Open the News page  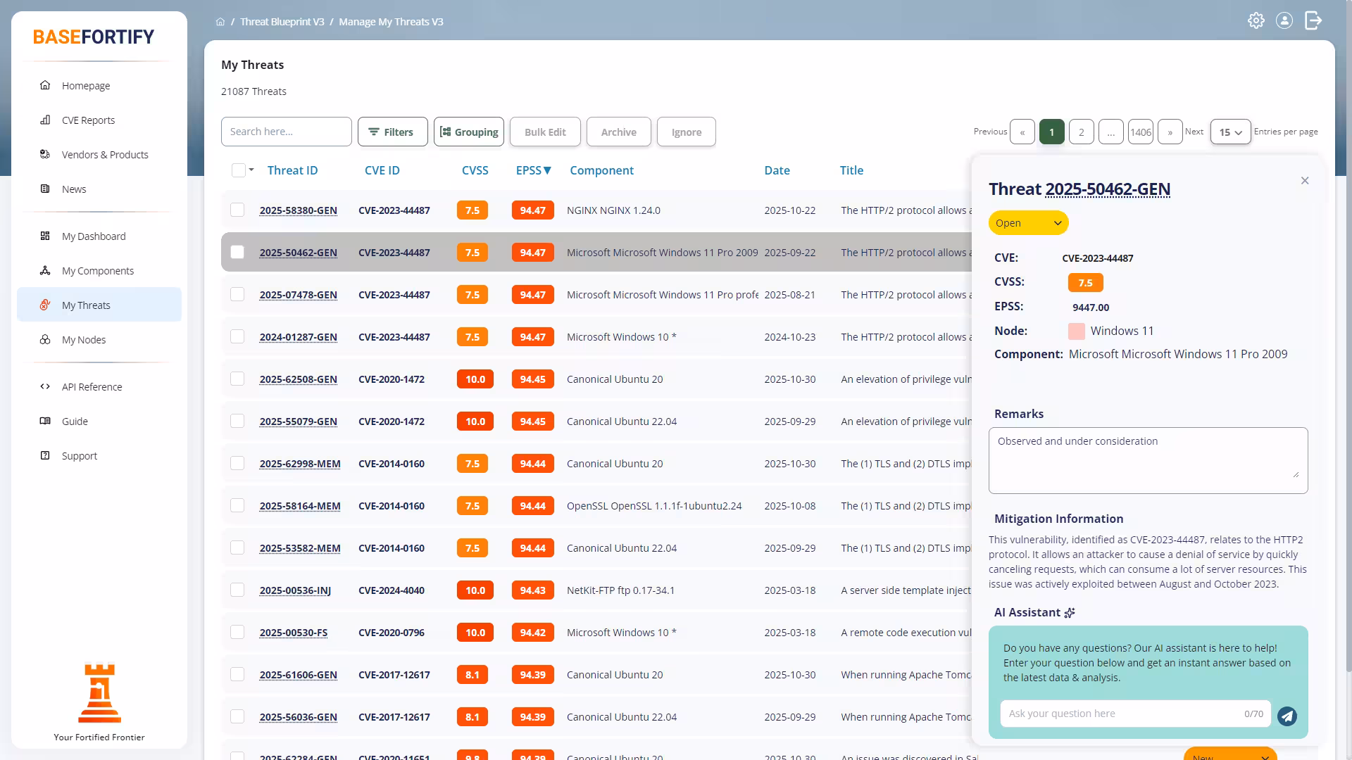[x=73, y=189]
